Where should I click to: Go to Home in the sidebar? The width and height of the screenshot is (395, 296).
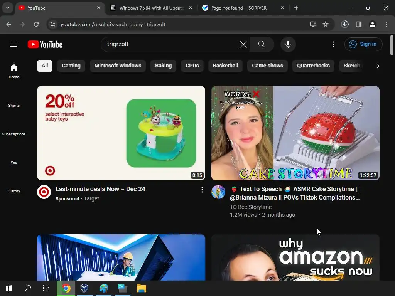[x=14, y=71]
